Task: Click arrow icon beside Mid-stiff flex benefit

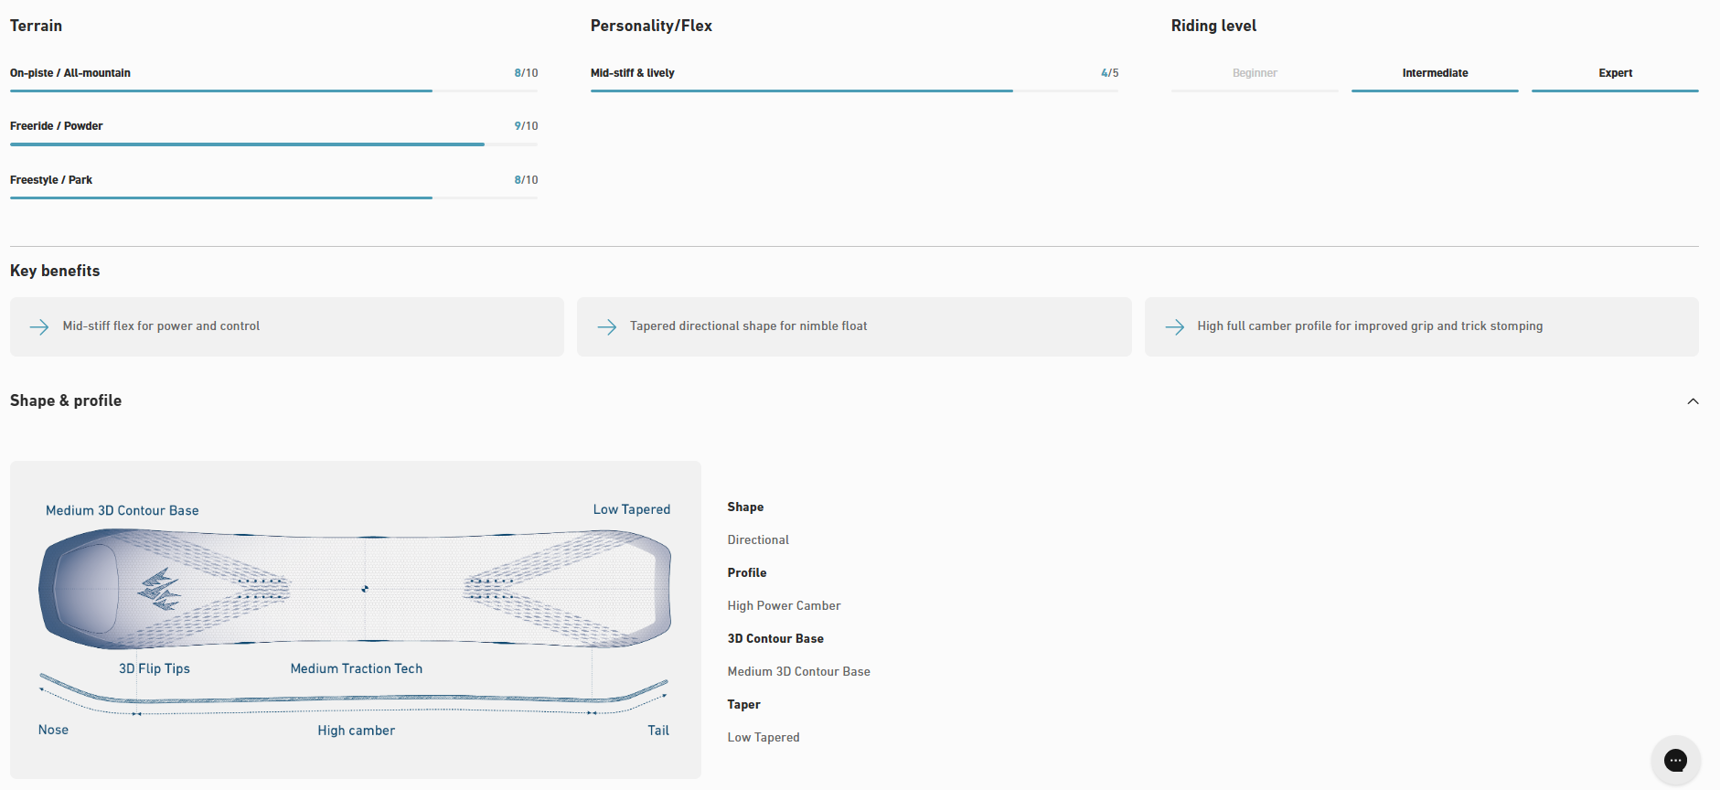Action: click(x=39, y=326)
